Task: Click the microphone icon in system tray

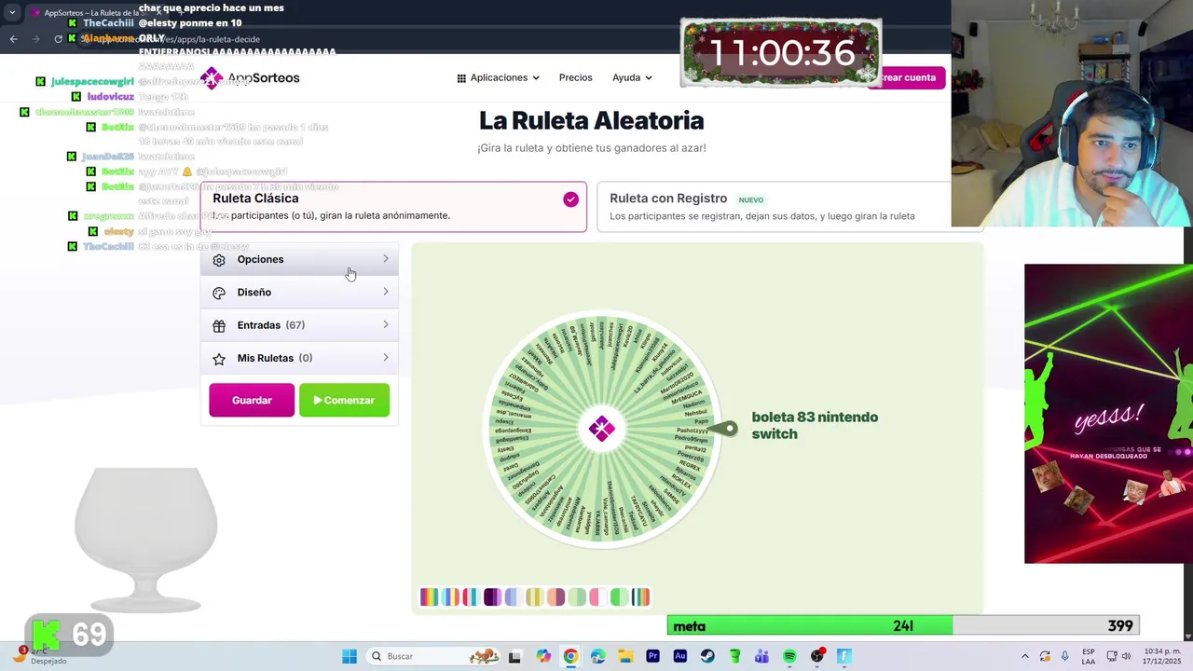Action: coord(1064,656)
